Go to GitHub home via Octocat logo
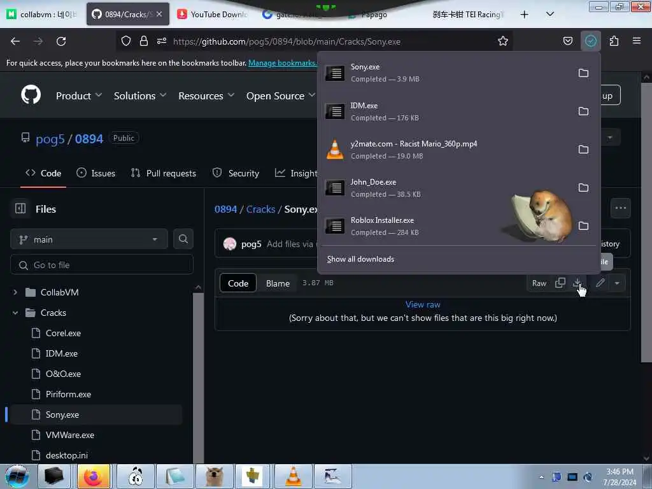The width and height of the screenshot is (652, 489). pyautogui.click(x=31, y=95)
